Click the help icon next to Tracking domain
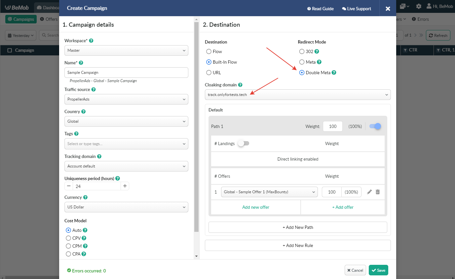Screen dimensions: 455x279 tap(99, 156)
